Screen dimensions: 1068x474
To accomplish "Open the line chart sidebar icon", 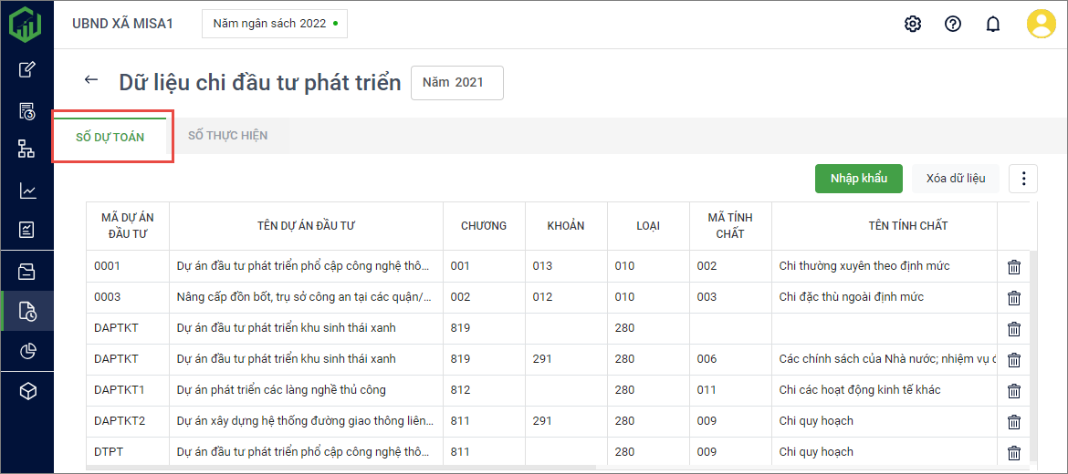I will [x=27, y=191].
